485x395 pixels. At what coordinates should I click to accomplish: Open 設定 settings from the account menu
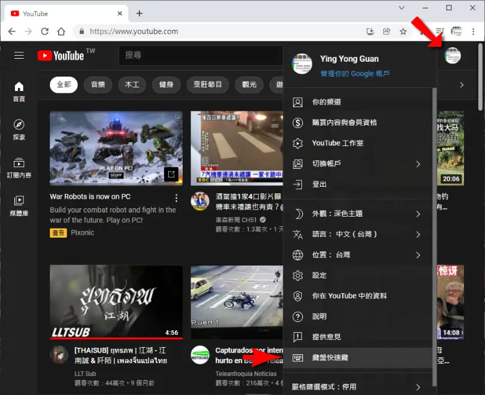pos(357,275)
